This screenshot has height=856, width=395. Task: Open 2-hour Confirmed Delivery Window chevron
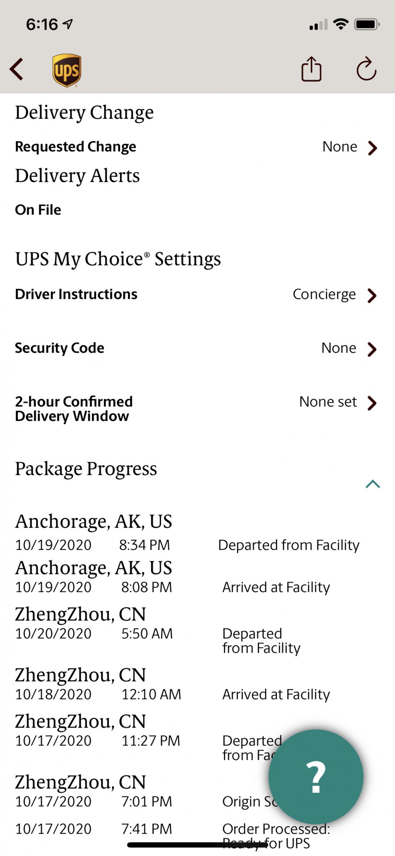click(372, 403)
